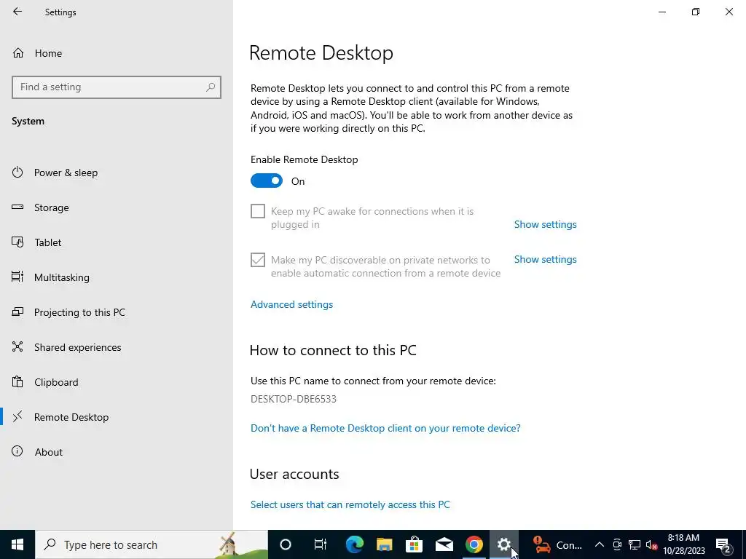Click Show settings next to discoverable option
This screenshot has width=746, height=559.
coord(545,259)
